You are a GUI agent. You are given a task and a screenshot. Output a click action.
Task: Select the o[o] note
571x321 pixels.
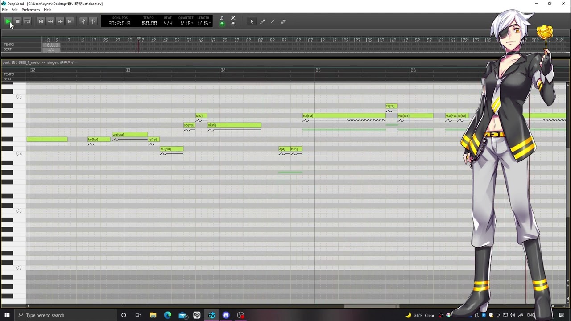(x=201, y=115)
